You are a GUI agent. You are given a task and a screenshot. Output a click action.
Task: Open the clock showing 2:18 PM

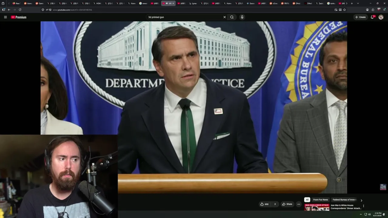tap(378, 214)
